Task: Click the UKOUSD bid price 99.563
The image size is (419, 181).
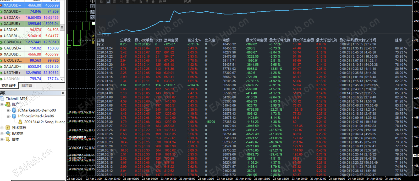Action: pos(35,61)
